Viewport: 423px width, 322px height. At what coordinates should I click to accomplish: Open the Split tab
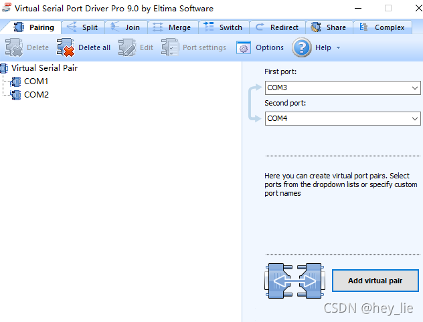pos(83,27)
